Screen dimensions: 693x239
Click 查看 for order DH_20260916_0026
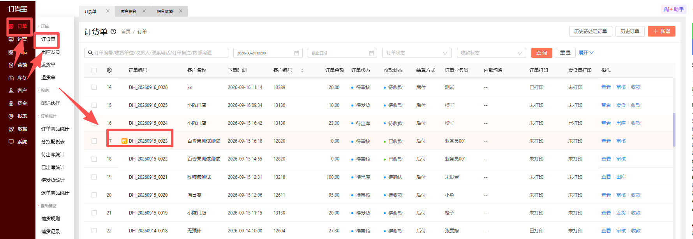pos(606,87)
